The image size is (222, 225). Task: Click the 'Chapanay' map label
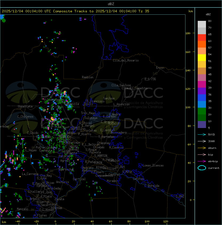pyautogui.click(x=104, y=143)
